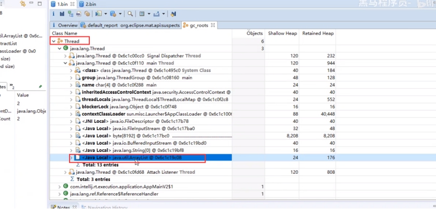Open the Histogram toolbar icon
The width and height of the screenshot is (436, 209).
(62, 13)
